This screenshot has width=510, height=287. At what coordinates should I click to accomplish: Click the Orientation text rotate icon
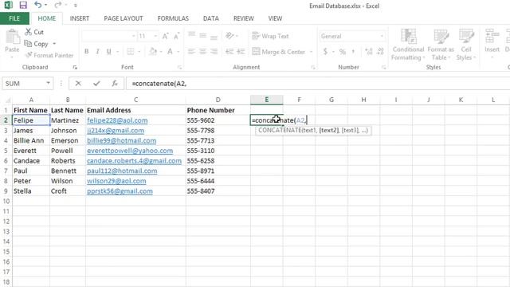pos(229,35)
